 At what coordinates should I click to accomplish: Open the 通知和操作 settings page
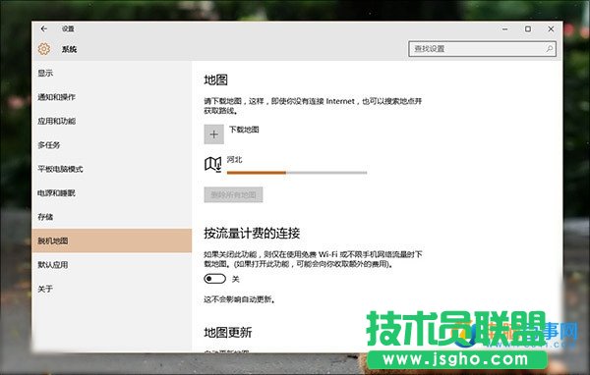[56, 97]
